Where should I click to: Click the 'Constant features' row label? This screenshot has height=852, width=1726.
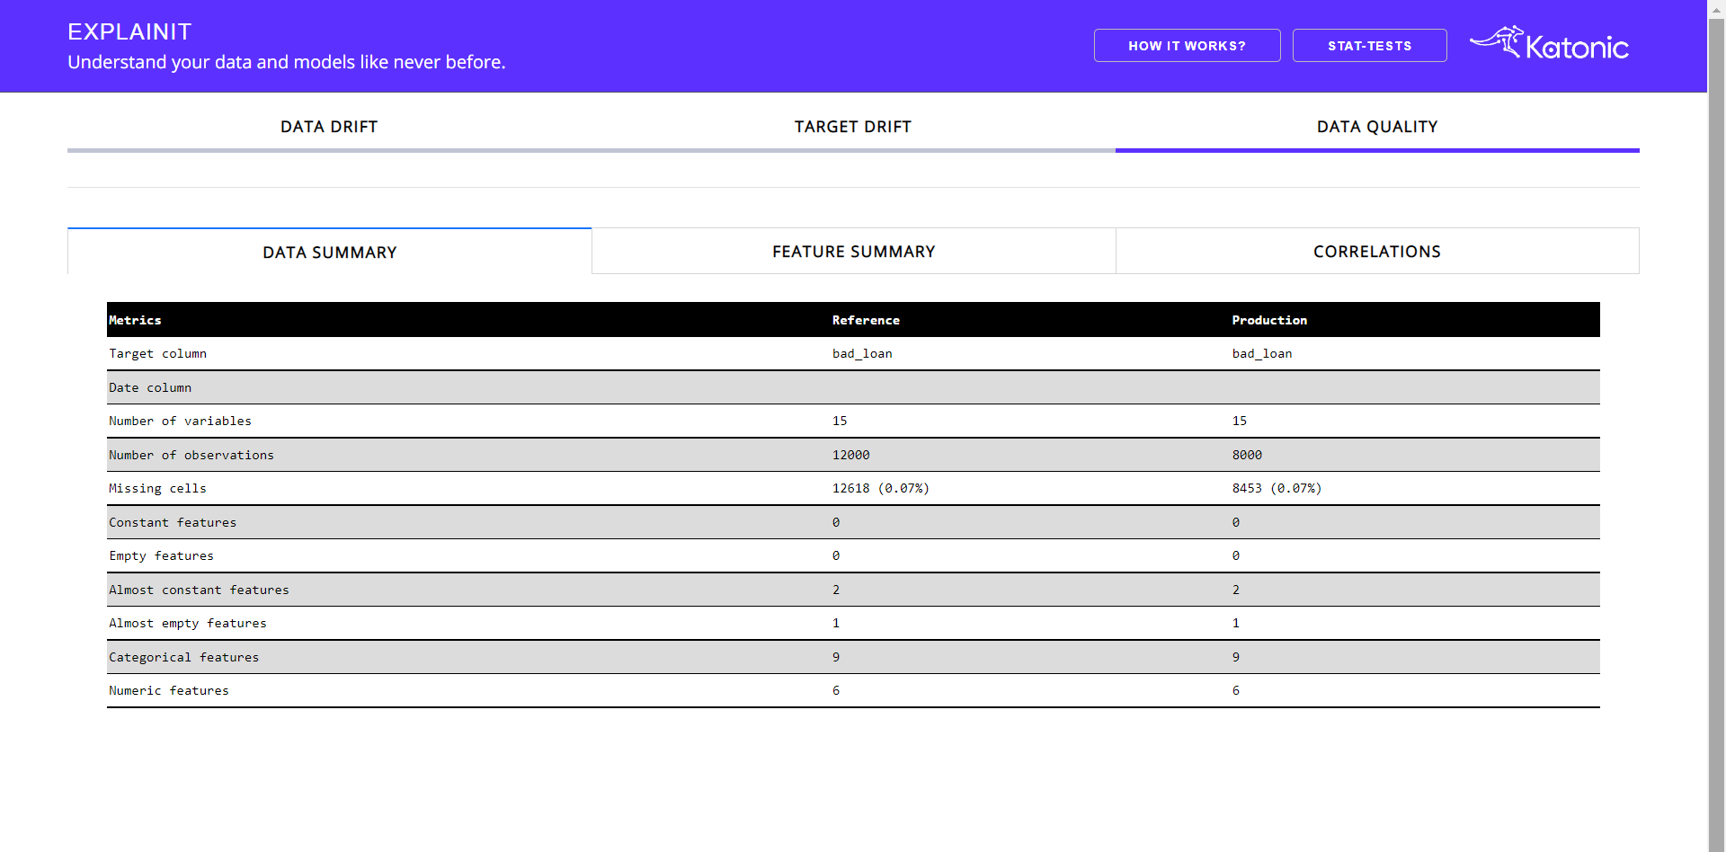tap(173, 522)
